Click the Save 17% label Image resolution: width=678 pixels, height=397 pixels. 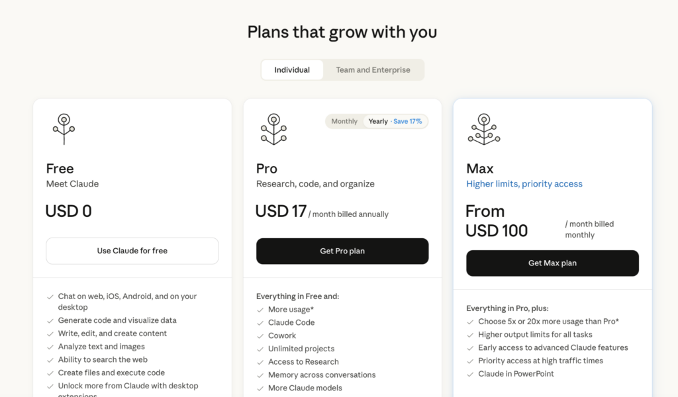click(x=409, y=122)
